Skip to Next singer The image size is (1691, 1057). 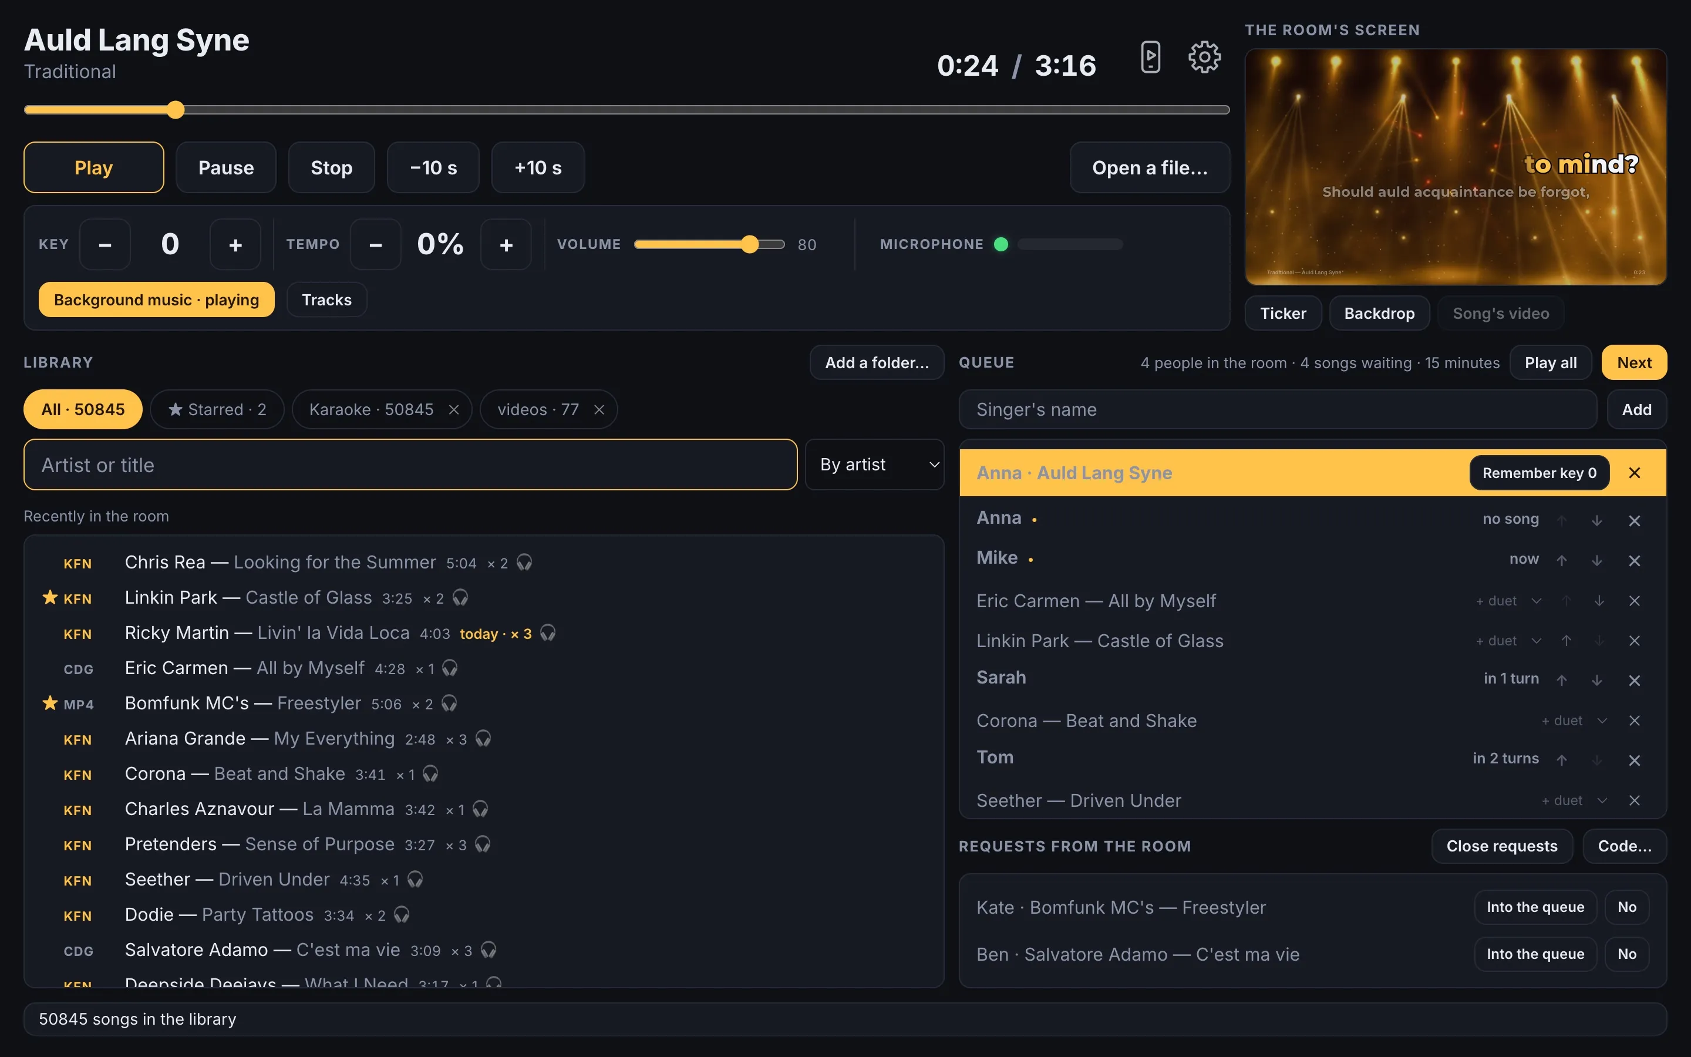point(1633,363)
